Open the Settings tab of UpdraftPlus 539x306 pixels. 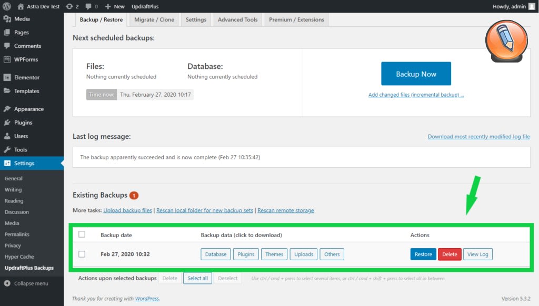(x=196, y=19)
